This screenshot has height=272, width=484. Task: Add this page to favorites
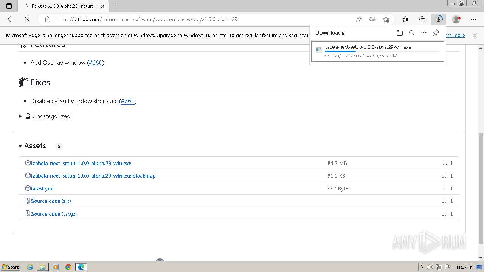click(386, 19)
